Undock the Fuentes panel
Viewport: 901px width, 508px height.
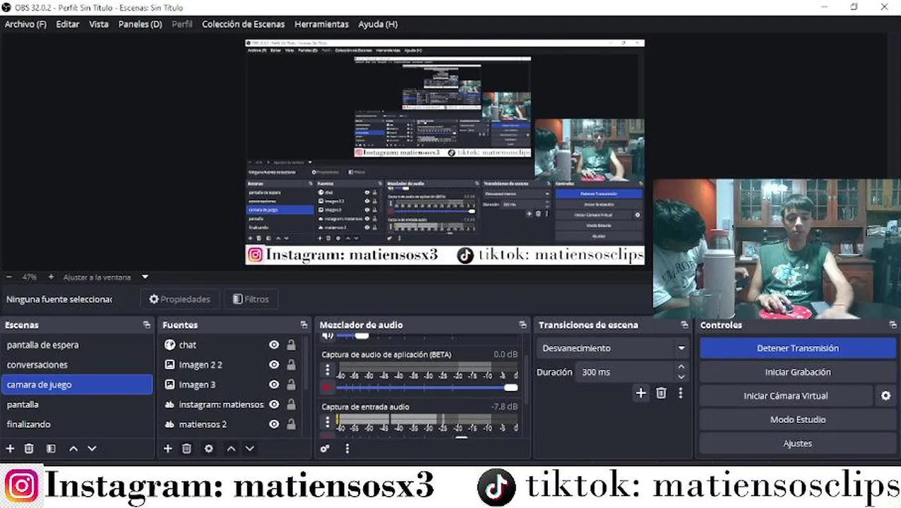click(x=304, y=325)
